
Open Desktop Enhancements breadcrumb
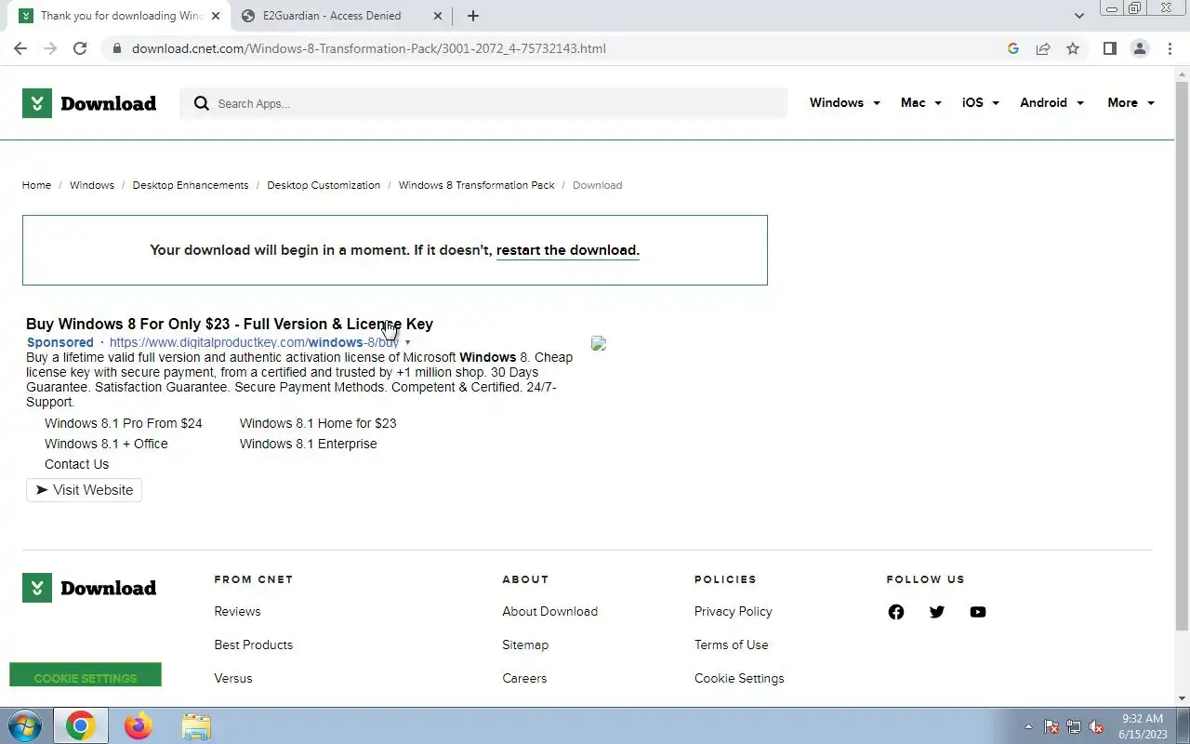[191, 185]
